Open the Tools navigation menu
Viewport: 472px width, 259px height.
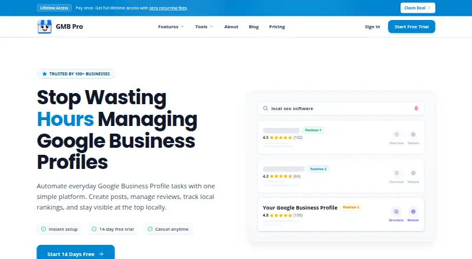pyautogui.click(x=204, y=26)
